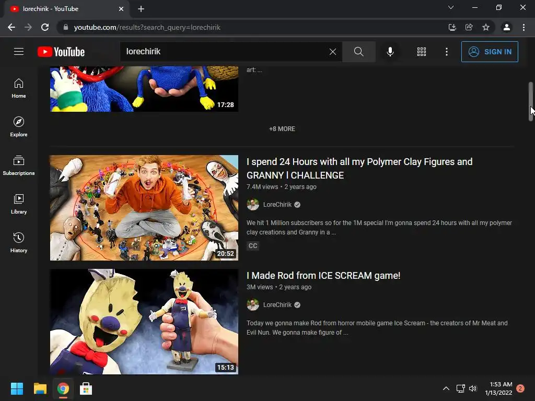Open the blue Huggy Wuggy clay thumbnail
The height and width of the screenshot is (401, 535).
tap(144, 89)
